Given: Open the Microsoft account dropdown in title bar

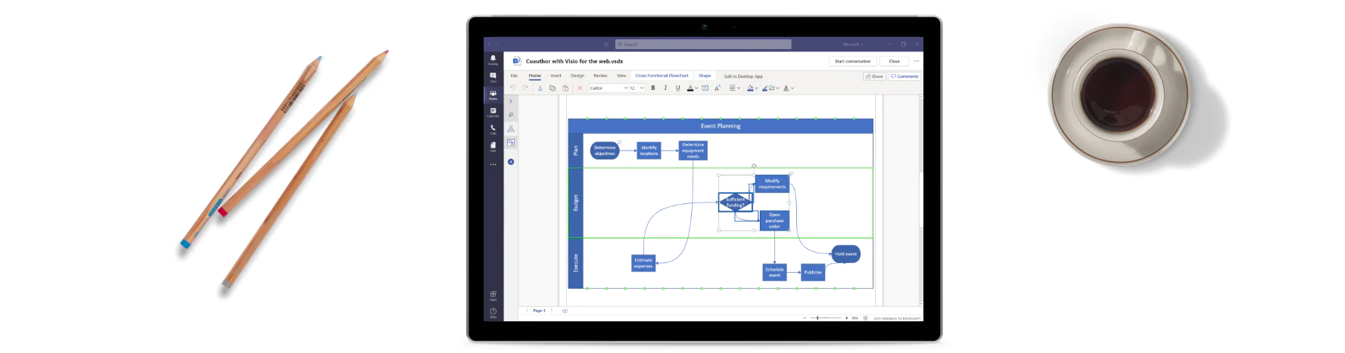Looking at the screenshot, I should 852,45.
